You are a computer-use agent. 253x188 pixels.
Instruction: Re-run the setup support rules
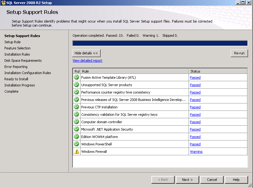[x=239, y=53]
